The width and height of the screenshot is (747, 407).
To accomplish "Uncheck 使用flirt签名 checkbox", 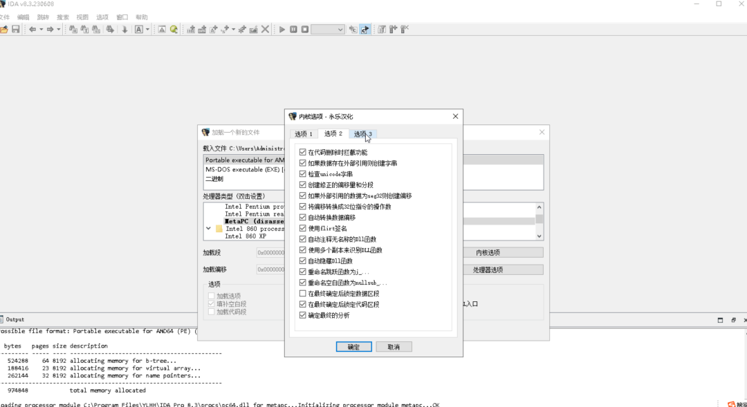I will [x=302, y=229].
